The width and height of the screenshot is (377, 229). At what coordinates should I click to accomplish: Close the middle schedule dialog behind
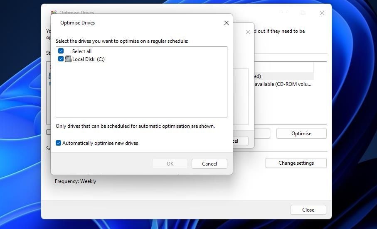pyautogui.click(x=248, y=32)
